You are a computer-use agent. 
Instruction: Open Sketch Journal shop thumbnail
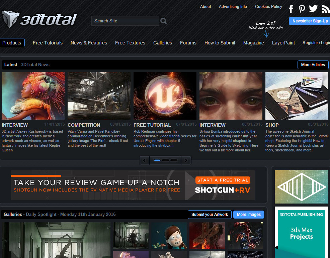(297, 96)
